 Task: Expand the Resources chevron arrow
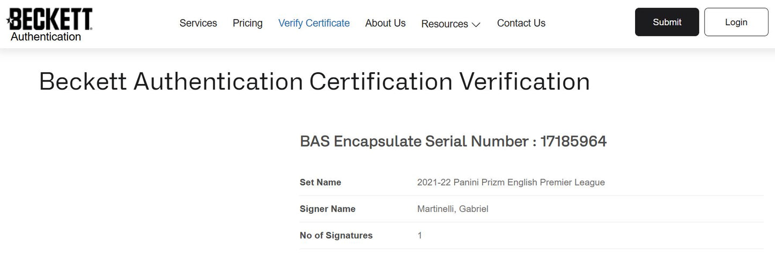pyautogui.click(x=476, y=25)
